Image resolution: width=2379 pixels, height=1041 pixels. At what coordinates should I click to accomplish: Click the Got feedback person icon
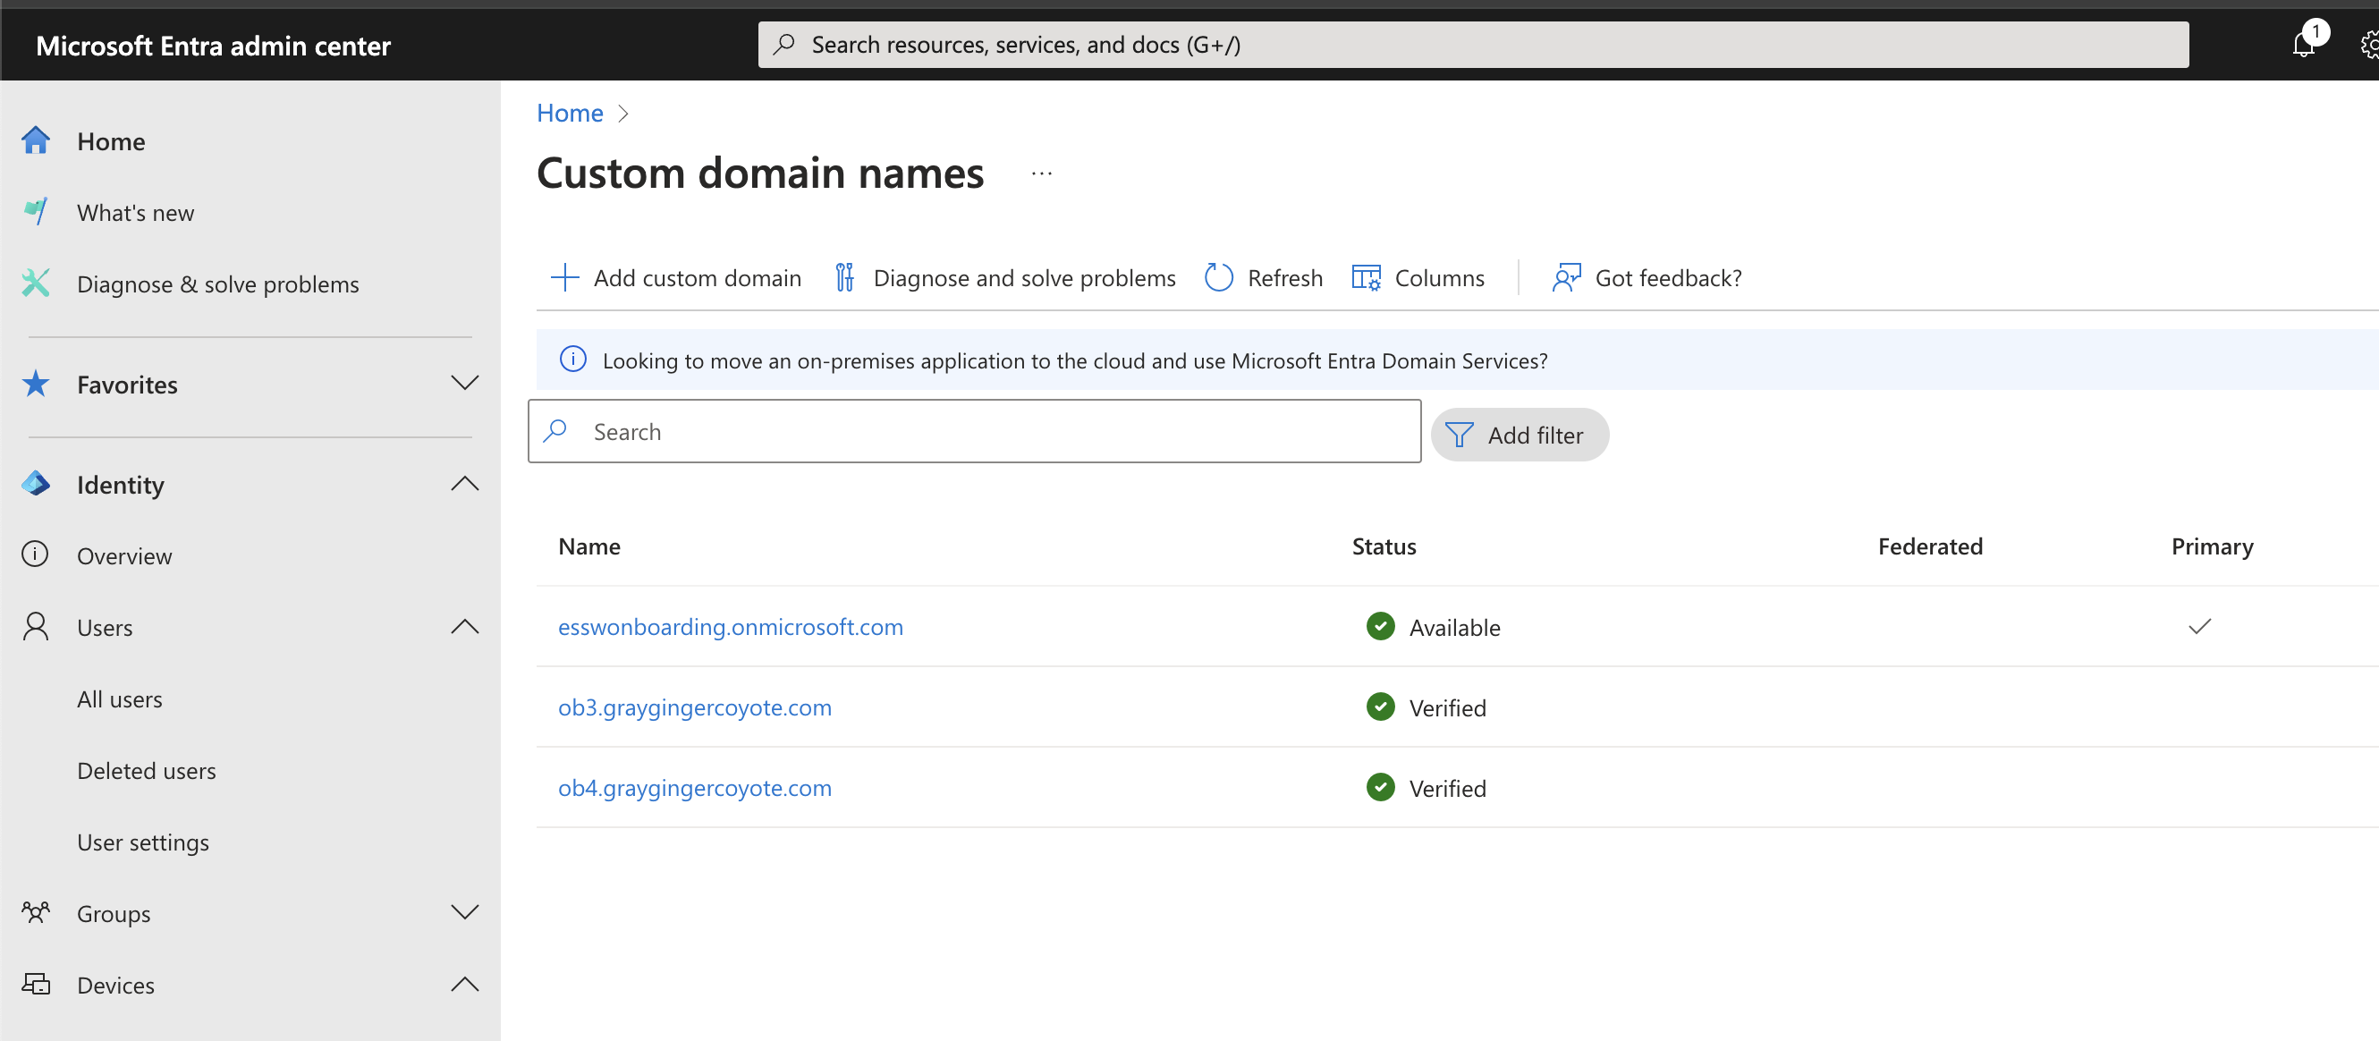tap(1566, 277)
